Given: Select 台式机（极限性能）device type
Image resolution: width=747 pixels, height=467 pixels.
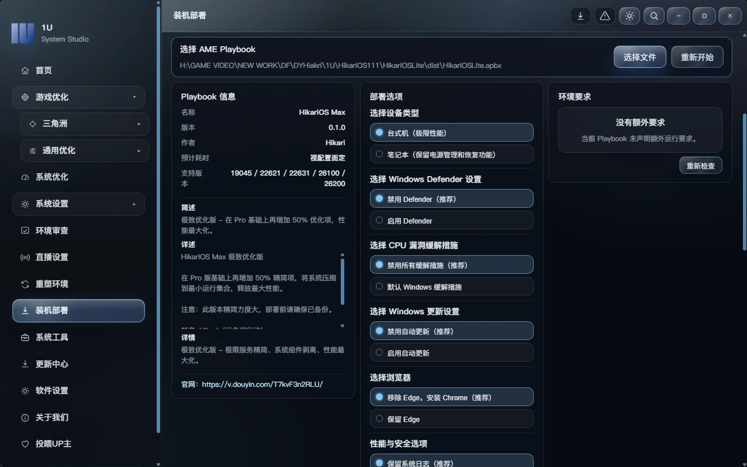Looking at the screenshot, I should coord(452,133).
